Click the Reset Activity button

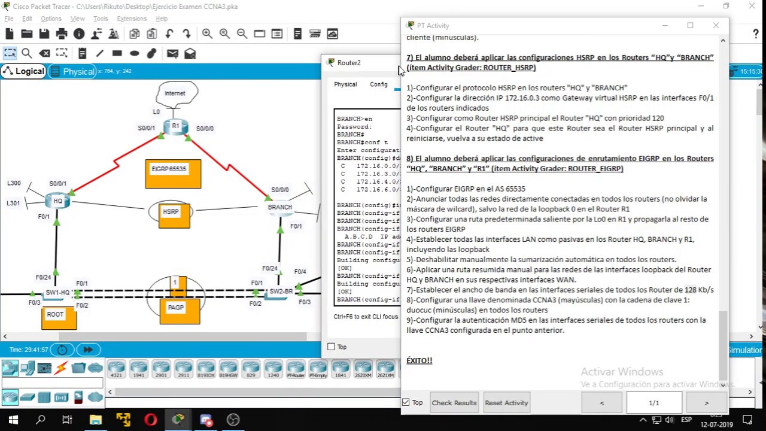click(506, 403)
